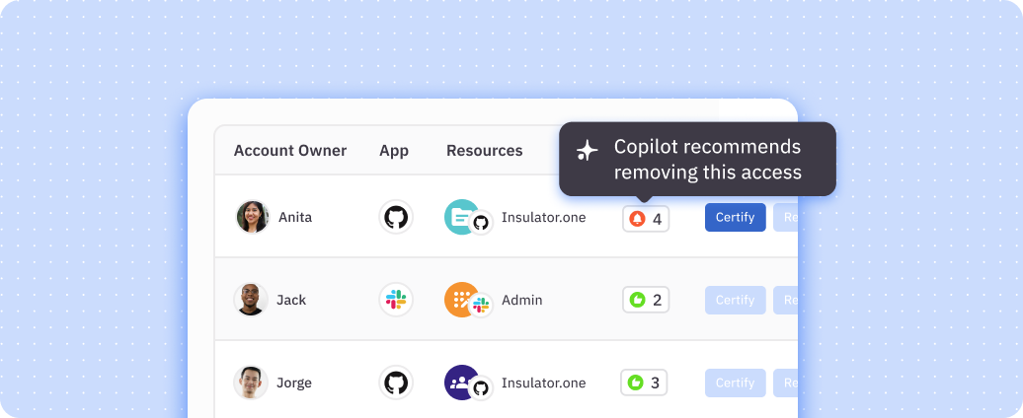Image resolution: width=1023 pixels, height=418 pixels.
Task: Click the Copilot recommendation tooltip text
Action: 707,160
